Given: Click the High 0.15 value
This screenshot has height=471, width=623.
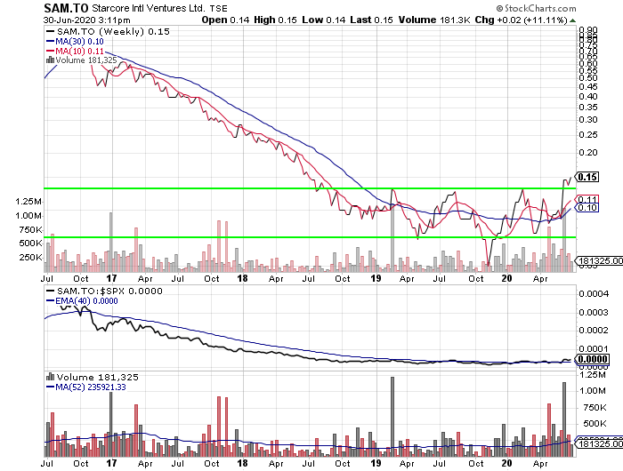Looking at the screenshot, I should pos(275,20).
